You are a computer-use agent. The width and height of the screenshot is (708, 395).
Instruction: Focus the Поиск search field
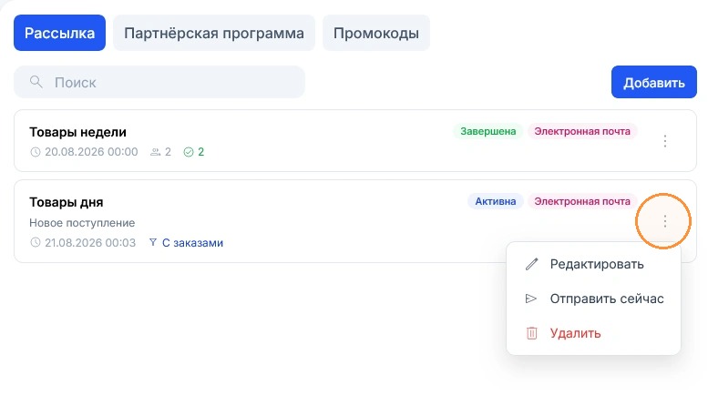coord(159,82)
